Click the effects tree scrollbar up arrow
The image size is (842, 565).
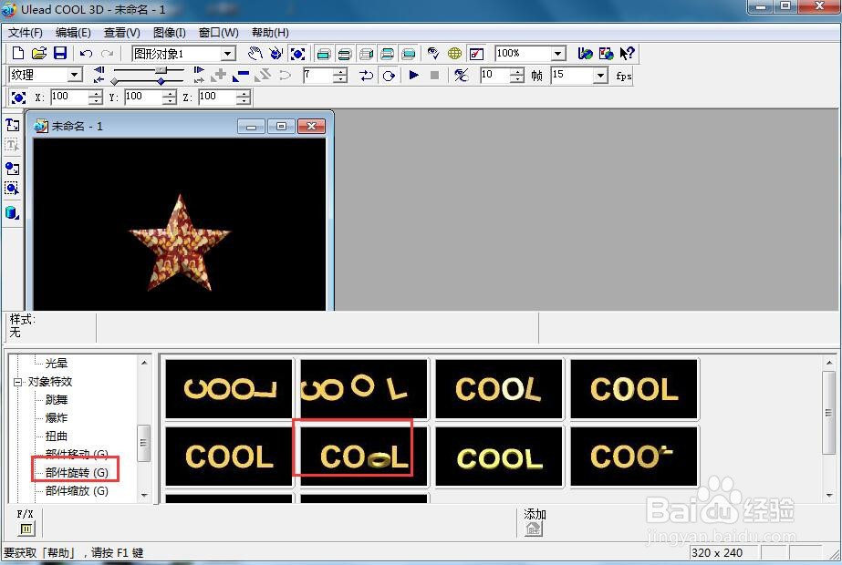(x=144, y=362)
